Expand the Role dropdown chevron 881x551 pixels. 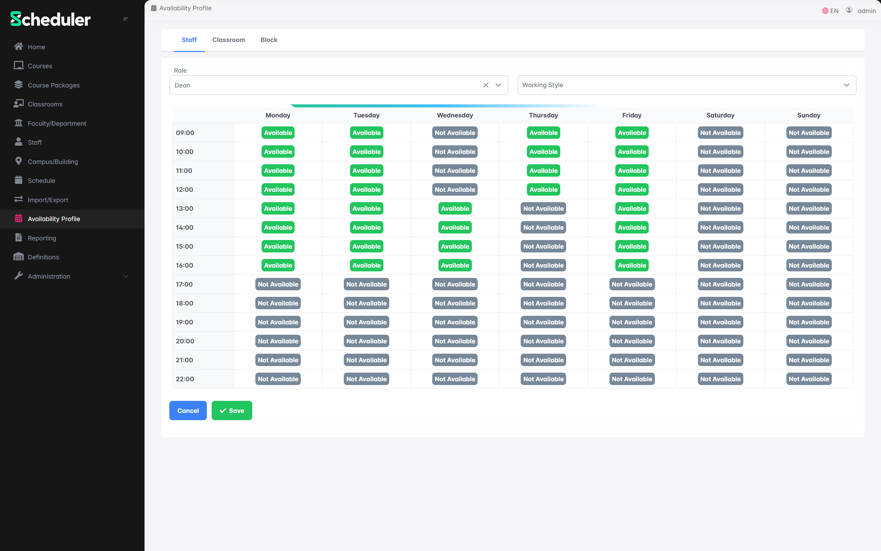498,85
